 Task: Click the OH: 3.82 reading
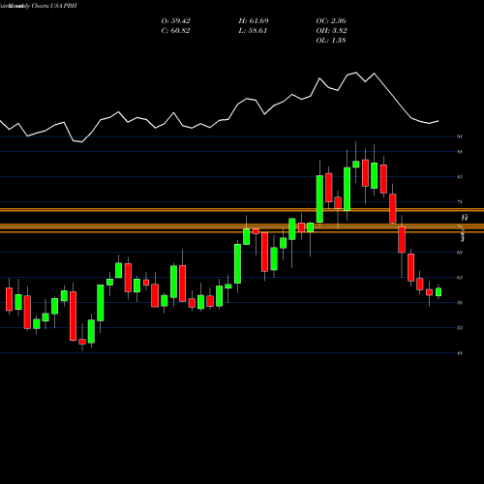tap(331, 31)
